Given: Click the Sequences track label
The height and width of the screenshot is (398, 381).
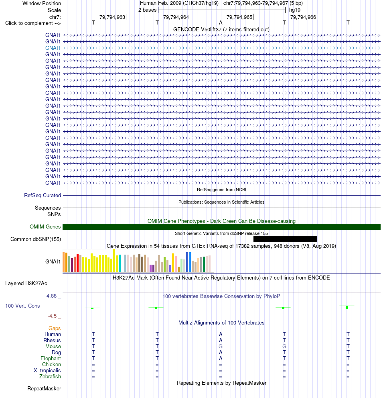Looking at the screenshot, I should point(48,208).
